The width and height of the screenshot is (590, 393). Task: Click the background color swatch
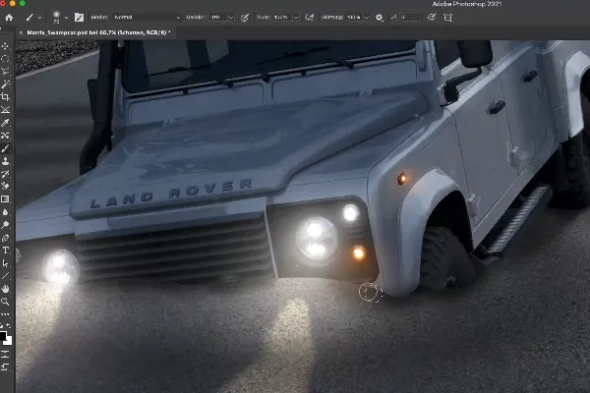8,341
